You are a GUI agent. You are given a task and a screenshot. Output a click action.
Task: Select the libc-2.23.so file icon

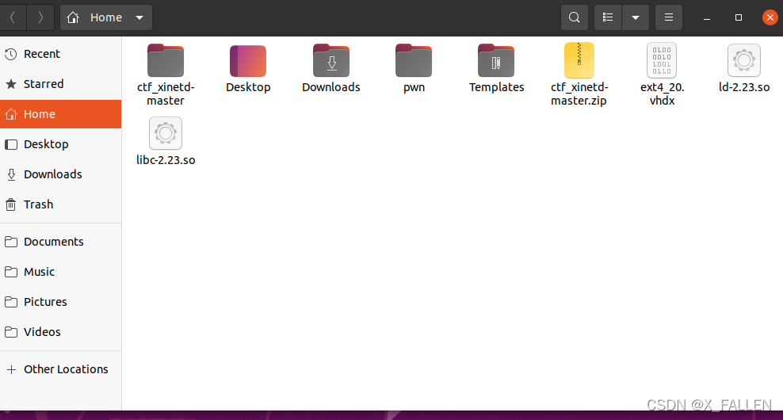[x=166, y=133]
